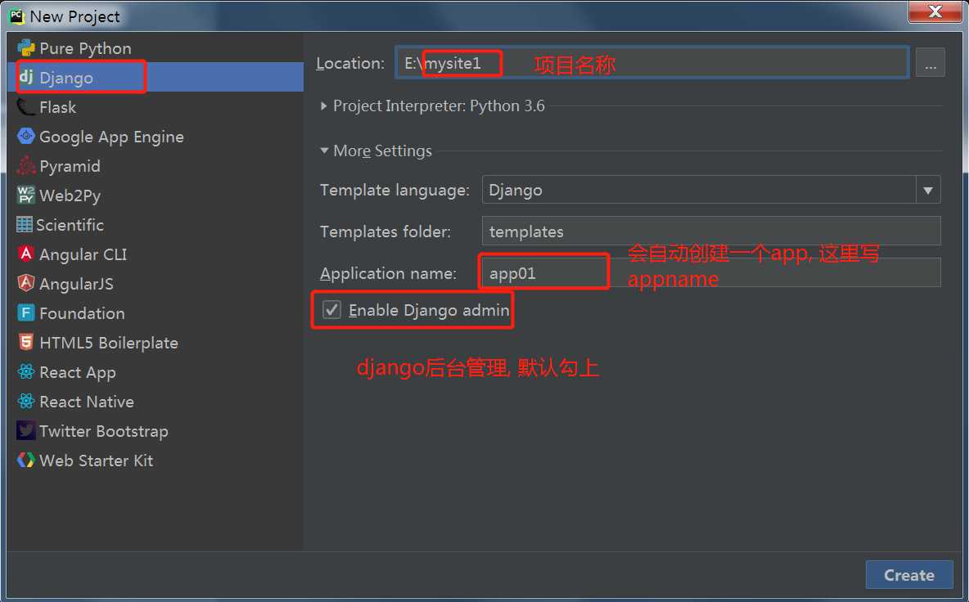Click the Pyramid project icon
The image size is (969, 602).
26,165
